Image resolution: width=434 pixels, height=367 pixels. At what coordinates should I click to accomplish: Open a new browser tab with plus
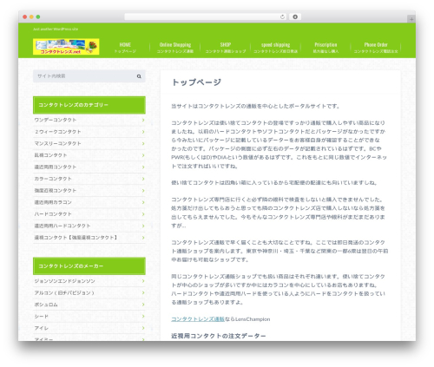411,19
